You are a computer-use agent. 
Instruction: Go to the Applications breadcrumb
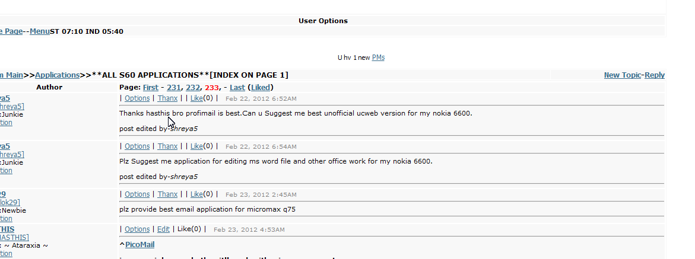pyautogui.click(x=57, y=75)
